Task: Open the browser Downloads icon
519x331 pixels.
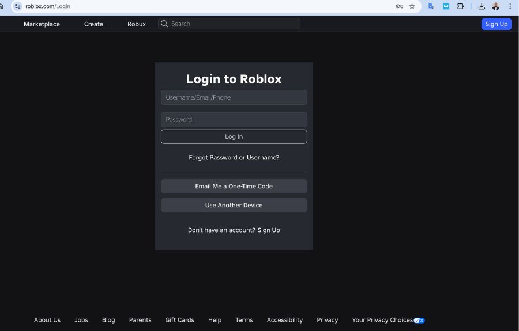Action: (x=482, y=6)
